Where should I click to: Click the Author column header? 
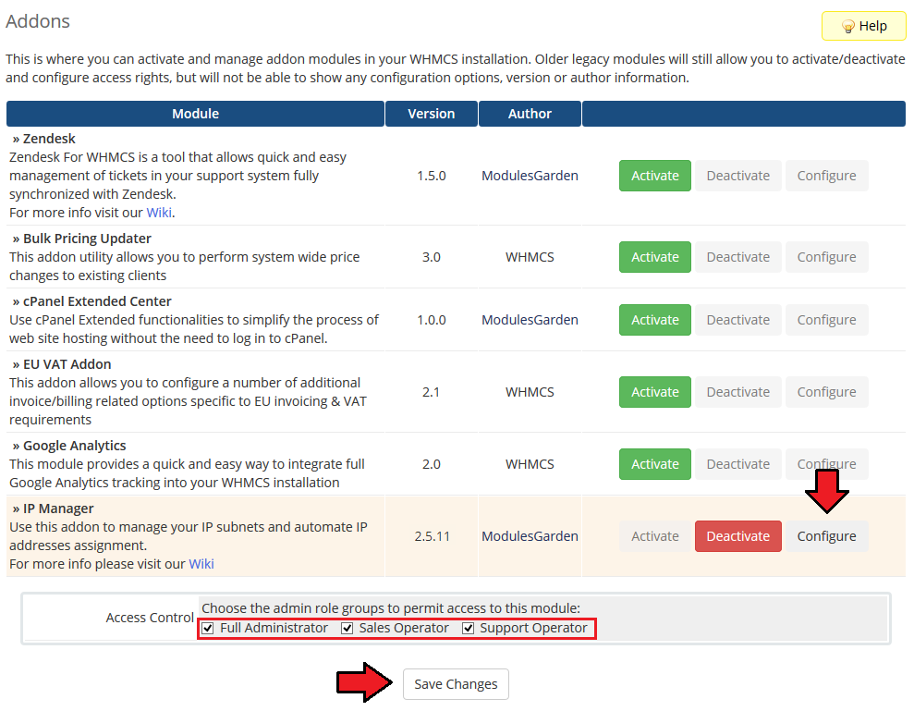click(530, 114)
